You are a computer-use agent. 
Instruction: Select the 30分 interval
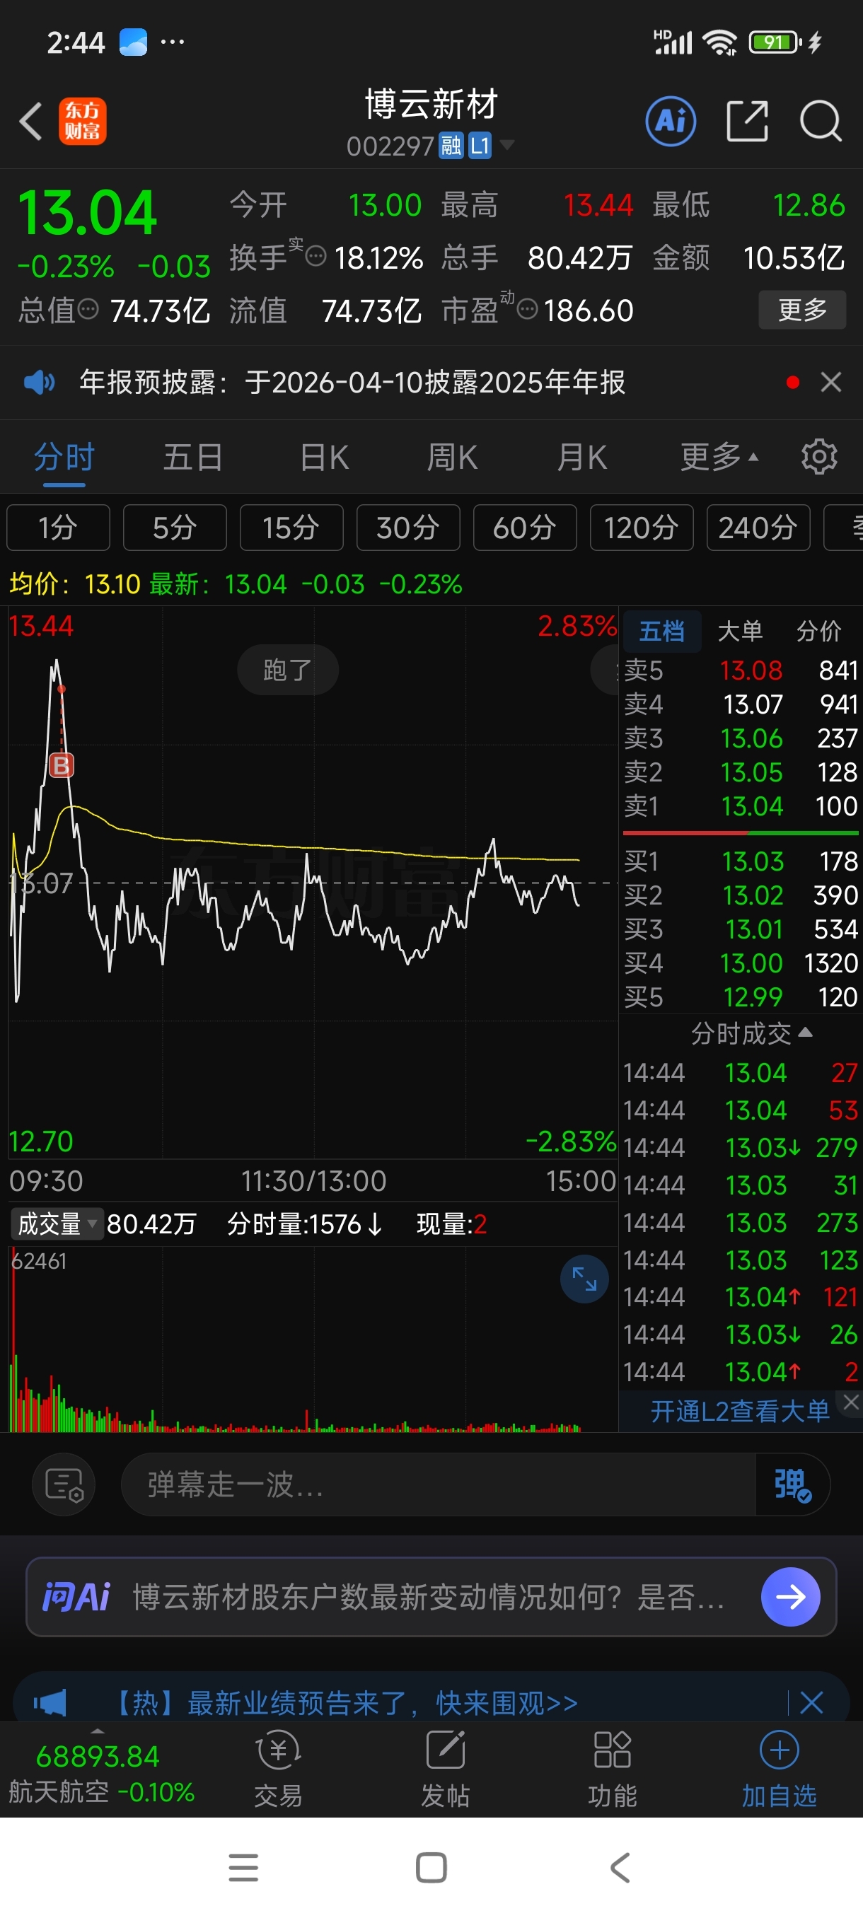pos(408,527)
